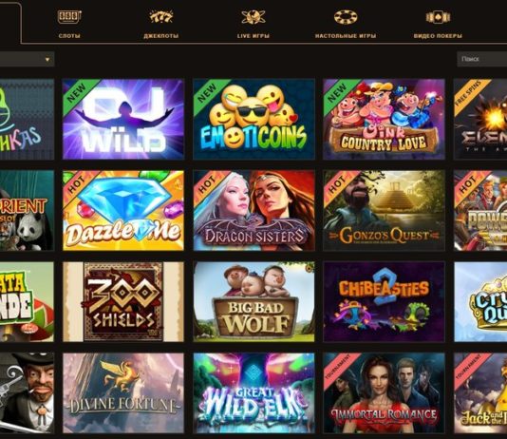Expand the provider filter dropdown arrow
Viewport: 507px width, 439px height.
click(47, 60)
